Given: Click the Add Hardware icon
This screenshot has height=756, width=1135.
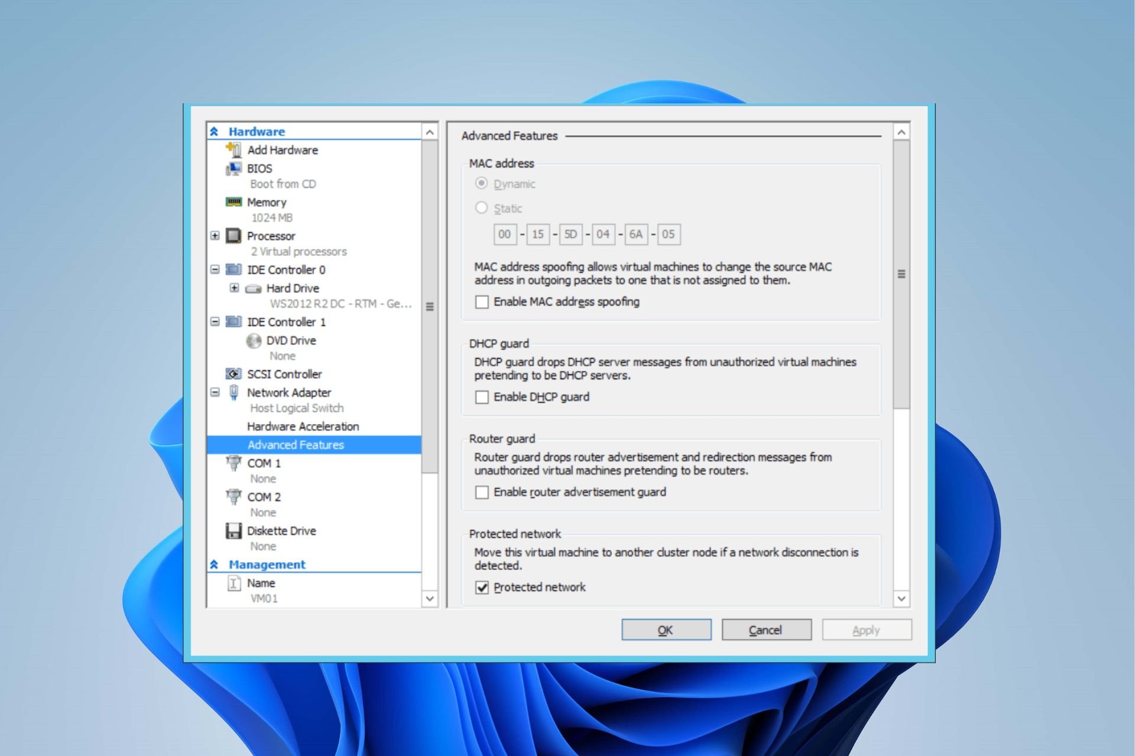Looking at the screenshot, I should (234, 149).
